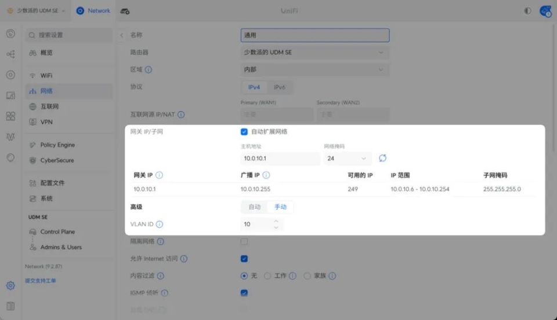The image size is (557, 320).
Task: Show info icon beside 允许 Internet 访问
Action: 184,259
